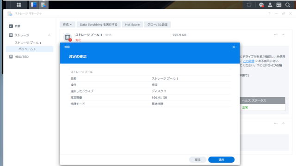This screenshot has height=166, width=296.
Task: Open notifications chat bubble icon
Action: pos(261,5)
